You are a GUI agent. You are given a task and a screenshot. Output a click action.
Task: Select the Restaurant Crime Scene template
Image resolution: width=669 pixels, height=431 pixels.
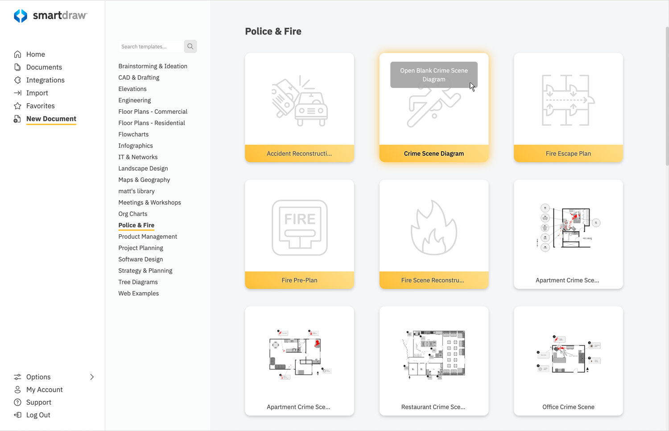[434, 361]
